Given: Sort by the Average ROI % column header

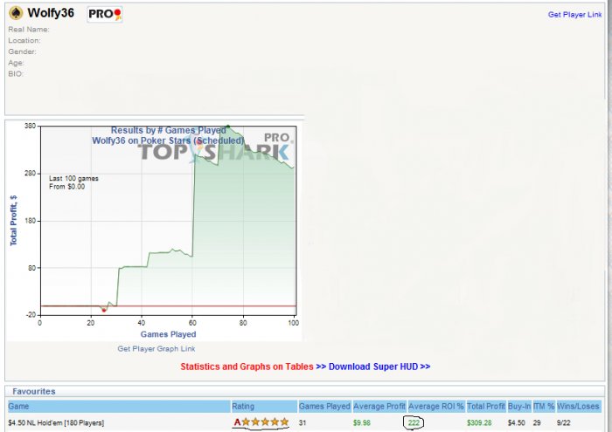Looking at the screenshot, I should [436, 407].
